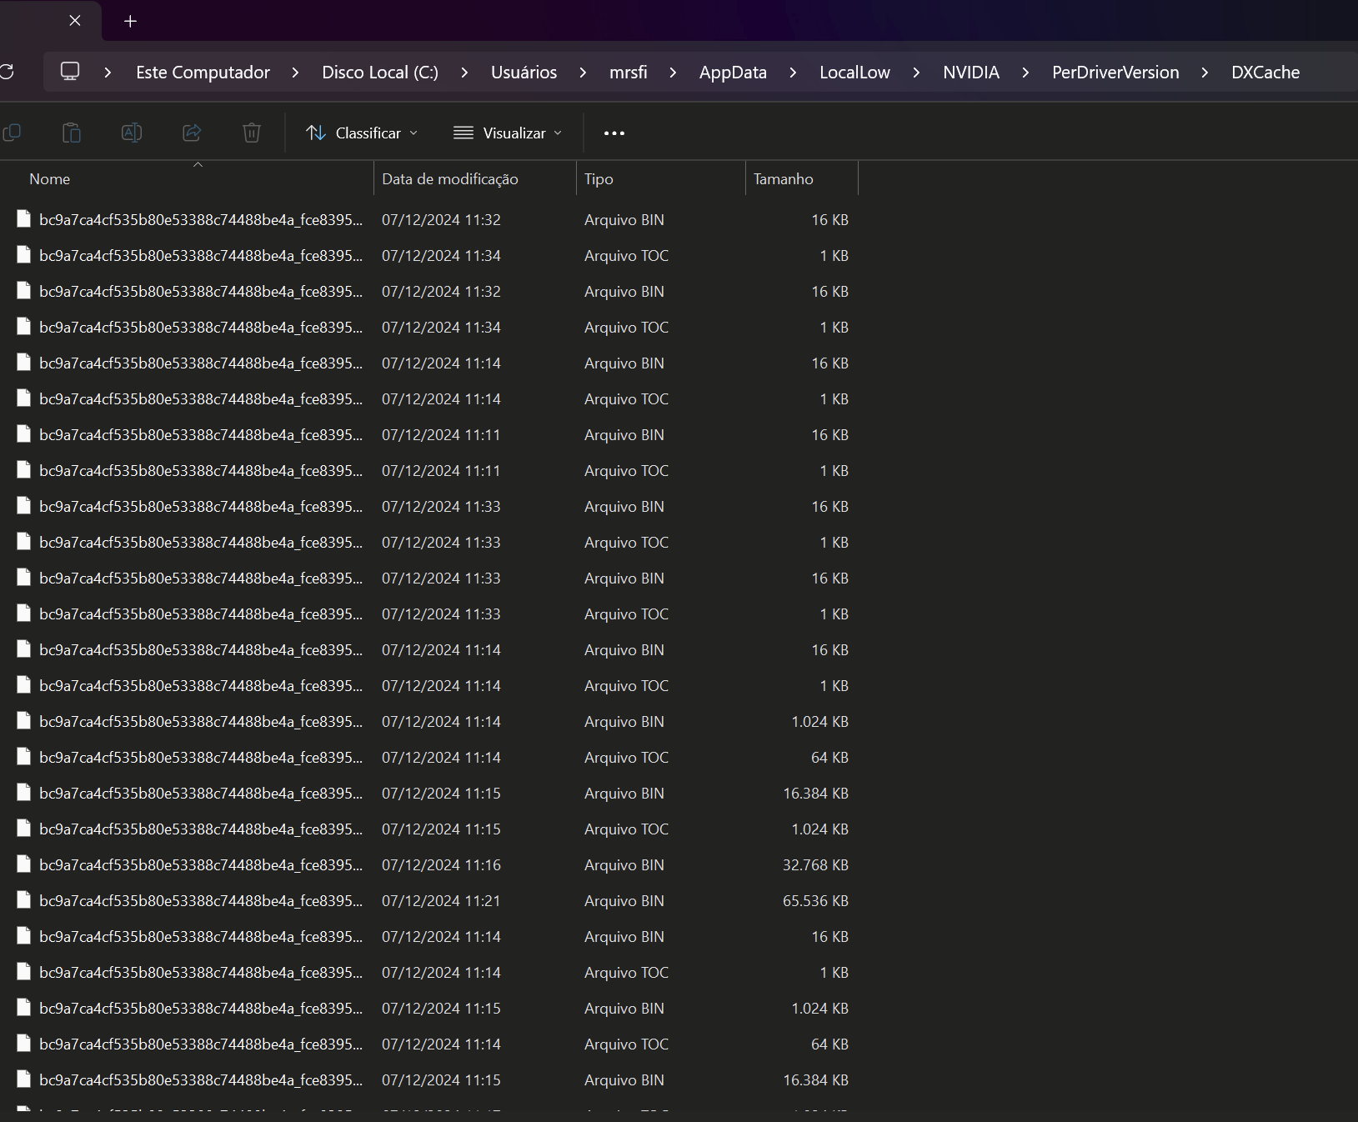Expand chevron after PerDriverVersion

point(1205,73)
